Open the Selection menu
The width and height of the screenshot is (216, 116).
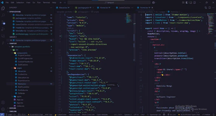point(20,3)
